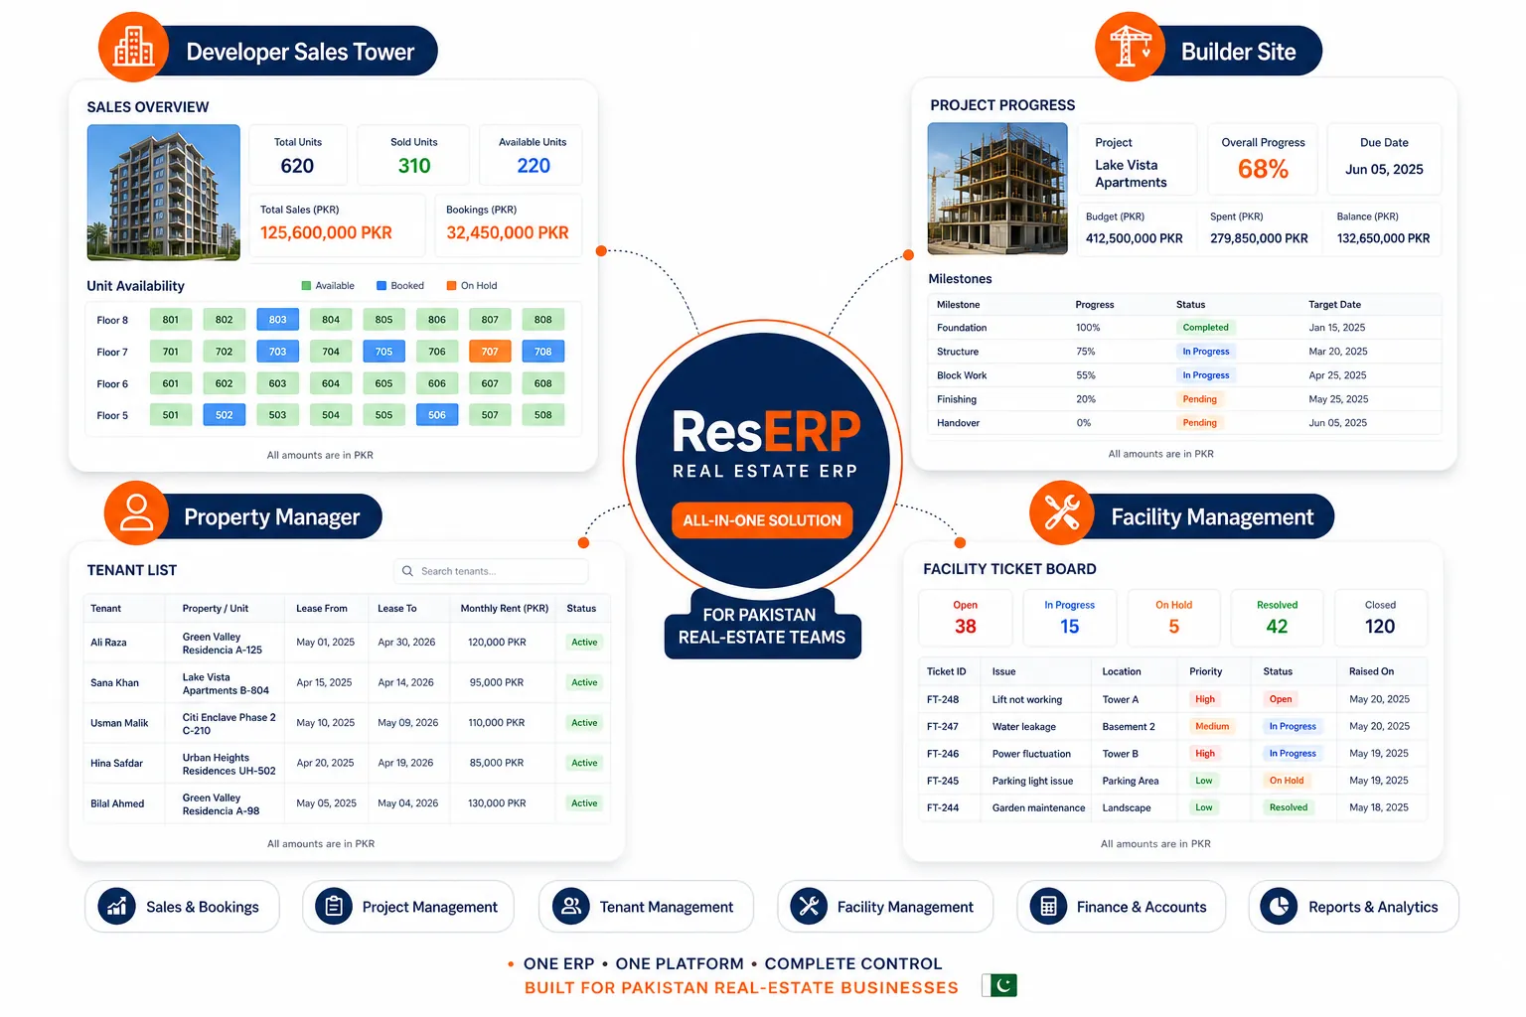1526x1017 pixels.
Task: Click the High priority badge for FT-246
Action: point(1205,754)
